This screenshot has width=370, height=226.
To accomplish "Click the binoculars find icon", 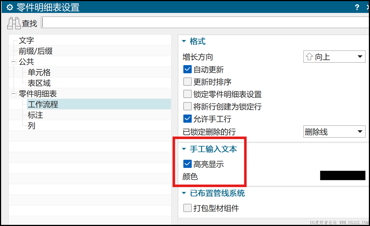I will pos(14,23).
